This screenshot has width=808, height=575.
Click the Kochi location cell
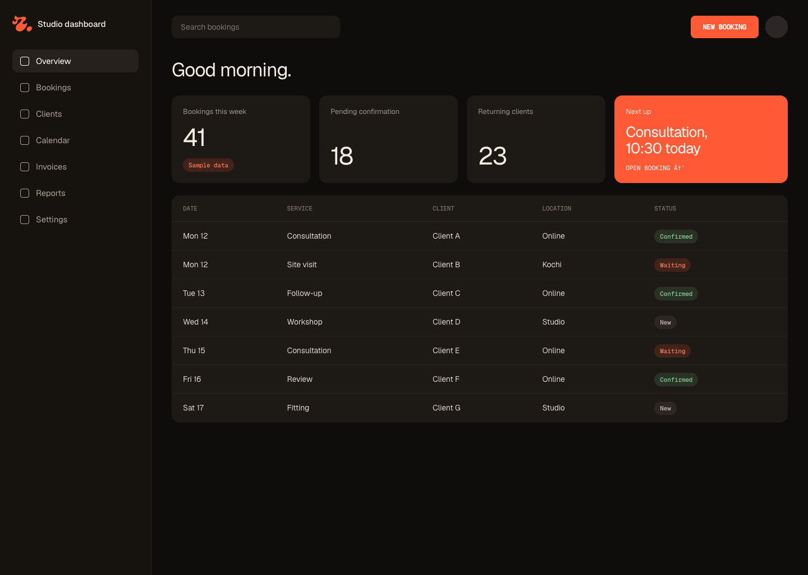click(552, 264)
